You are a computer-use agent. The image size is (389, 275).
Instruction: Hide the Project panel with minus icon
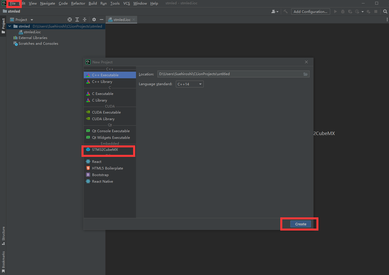point(102,19)
